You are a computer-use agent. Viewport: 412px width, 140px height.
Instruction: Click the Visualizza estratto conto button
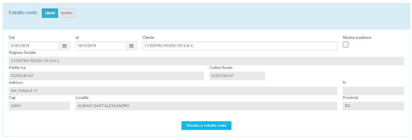point(206,126)
